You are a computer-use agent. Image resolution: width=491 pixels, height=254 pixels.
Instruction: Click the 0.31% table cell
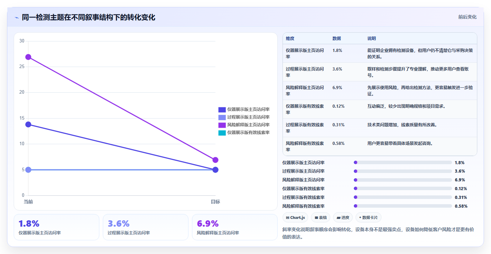[x=338, y=125]
